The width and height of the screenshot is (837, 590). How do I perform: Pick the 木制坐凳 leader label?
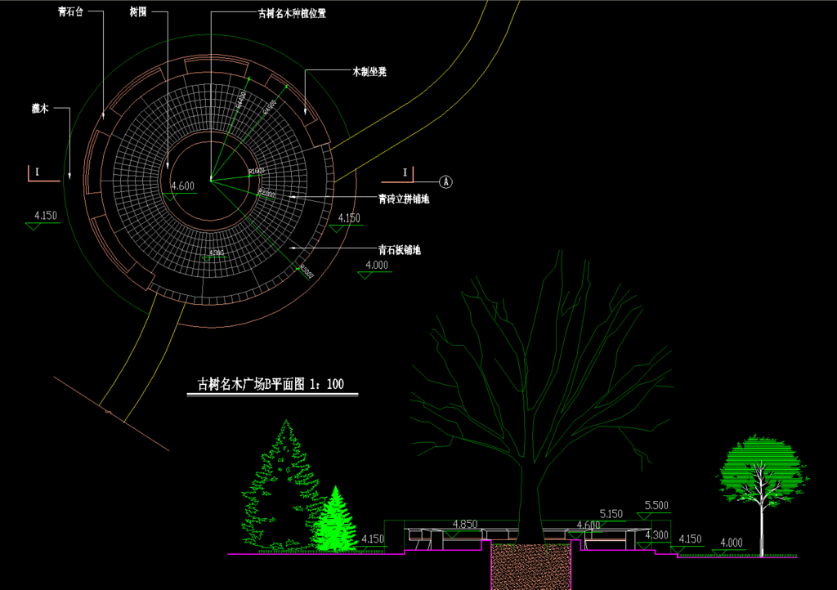click(369, 72)
